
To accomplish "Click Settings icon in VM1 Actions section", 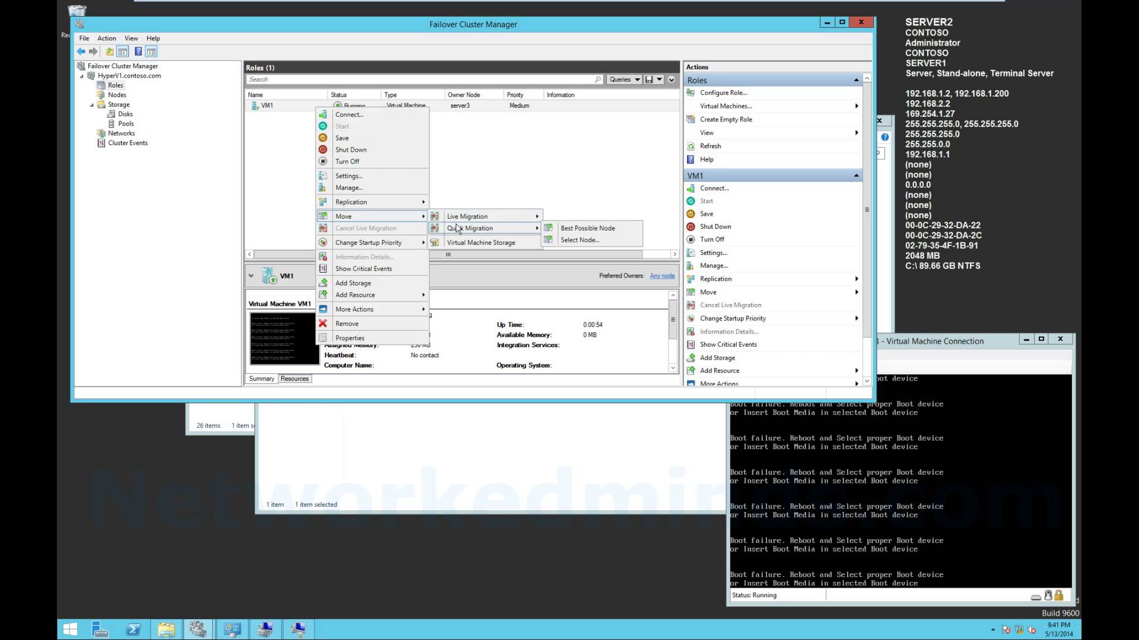I will [x=691, y=252].
